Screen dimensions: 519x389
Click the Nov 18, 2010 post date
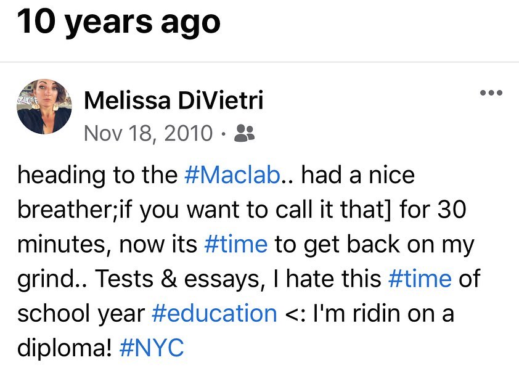(x=148, y=133)
